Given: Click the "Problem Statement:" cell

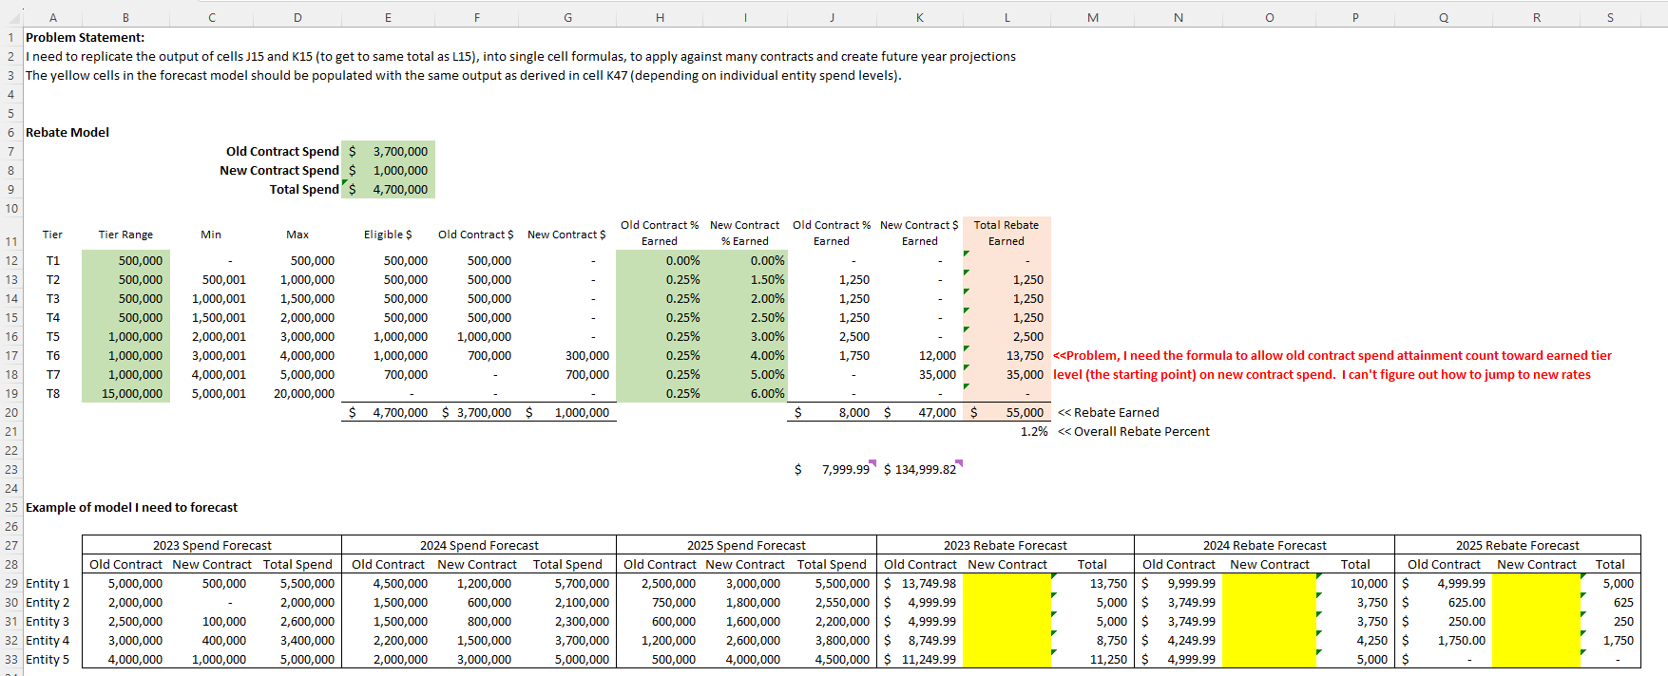Looking at the screenshot, I should point(85,37).
